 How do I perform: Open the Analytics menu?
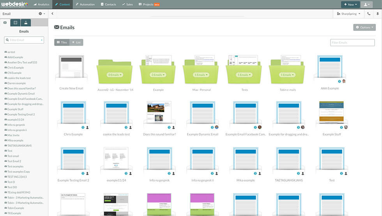[x=41, y=4]
